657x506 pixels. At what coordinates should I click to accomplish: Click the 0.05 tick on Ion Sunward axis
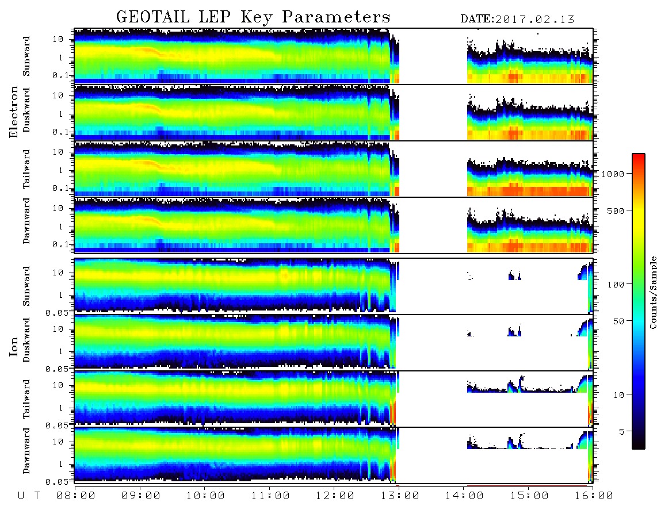click(58, 312)
